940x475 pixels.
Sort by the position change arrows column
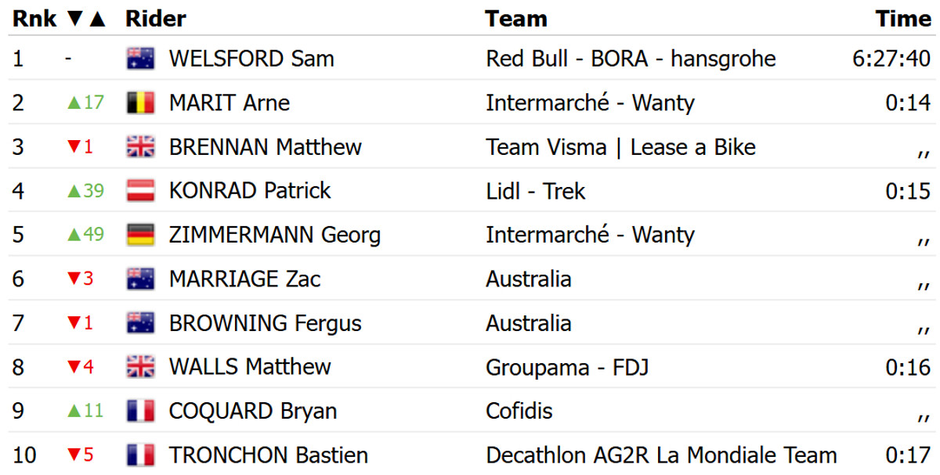click(86, 19)
